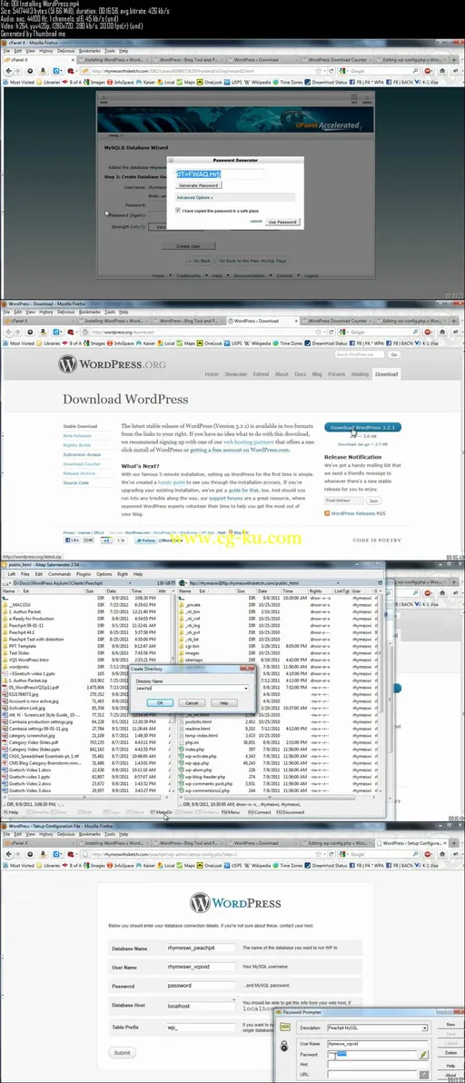Click Documentation link in cPanel footer
This screenshot has width=465, height=1083.
(249, 275)
